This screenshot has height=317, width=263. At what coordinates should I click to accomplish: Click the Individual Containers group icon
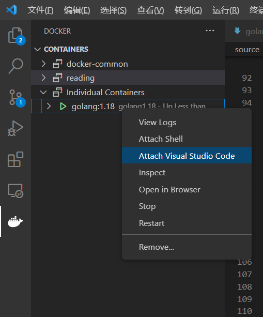coord(57,92)
